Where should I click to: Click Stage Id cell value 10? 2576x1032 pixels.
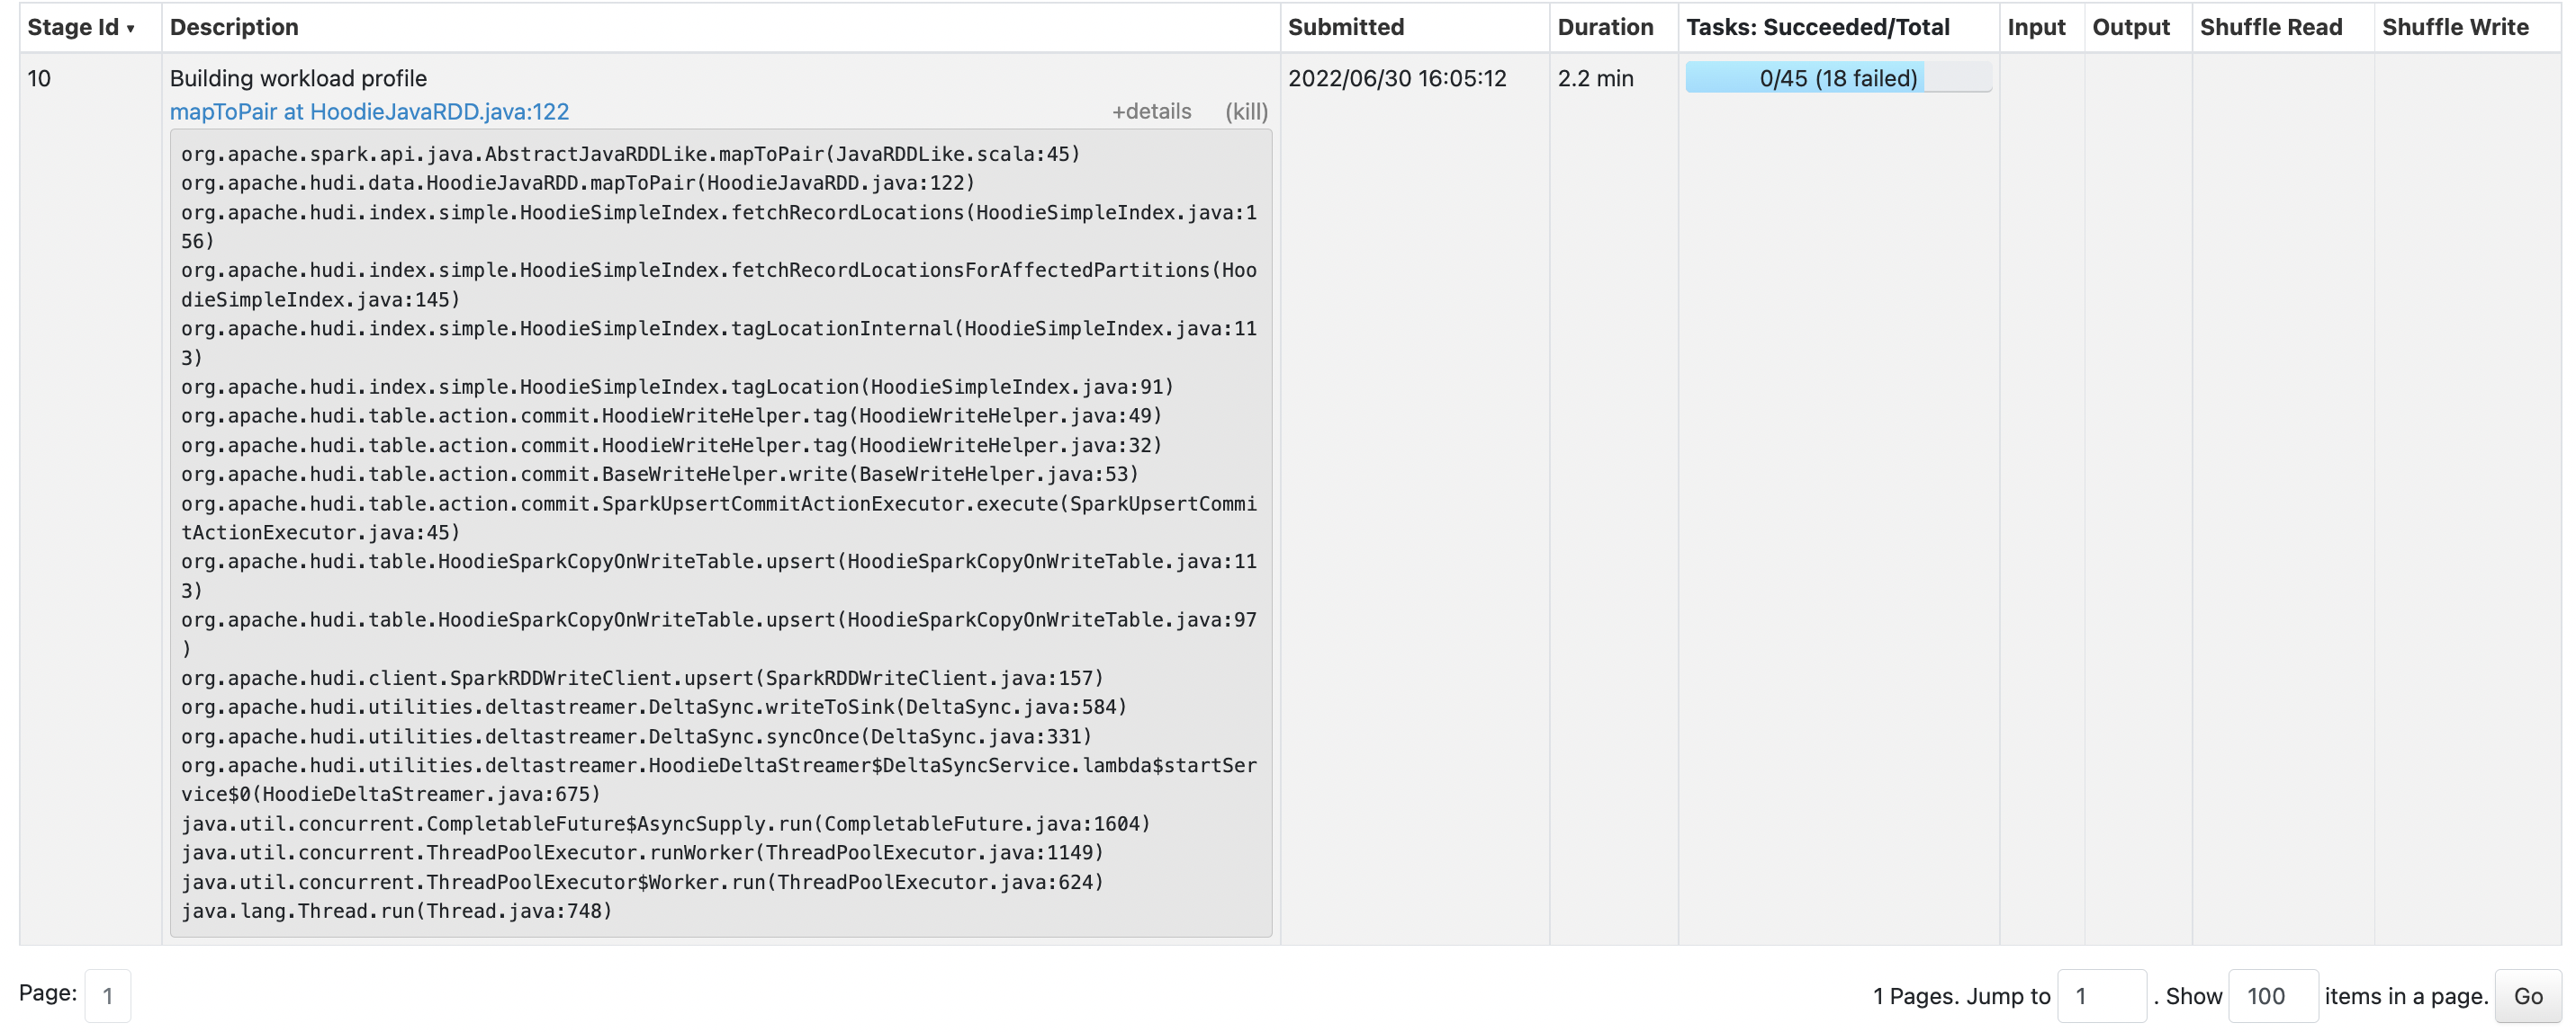(x=39, y=78)
